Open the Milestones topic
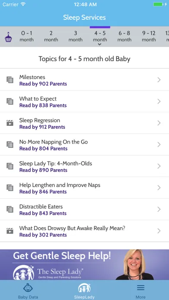This screenshot has width=169, height=300. pyautogui.click(x=84, y=80)
